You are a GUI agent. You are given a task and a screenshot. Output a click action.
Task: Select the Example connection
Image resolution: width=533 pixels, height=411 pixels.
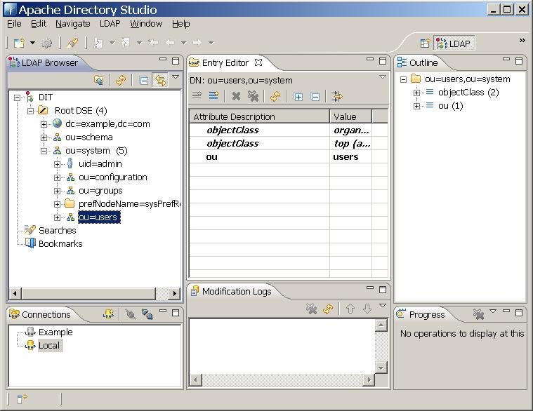55,332
